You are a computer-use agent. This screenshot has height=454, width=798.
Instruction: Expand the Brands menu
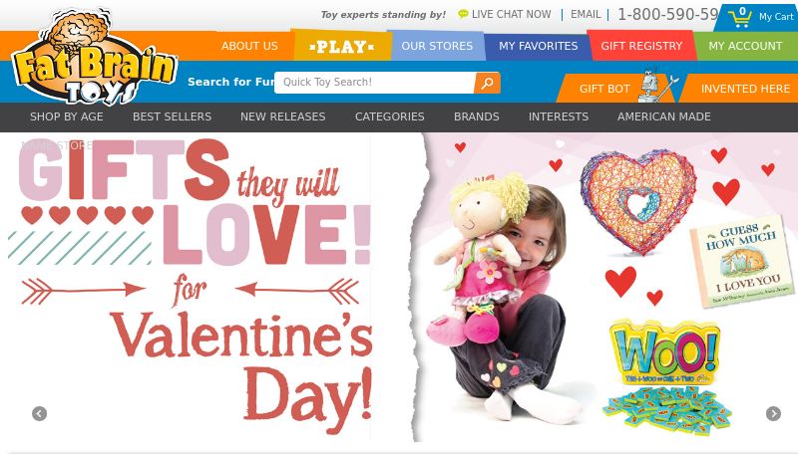(477, 116)
